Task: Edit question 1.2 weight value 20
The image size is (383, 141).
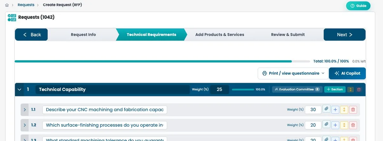Action: click(313, 125)
